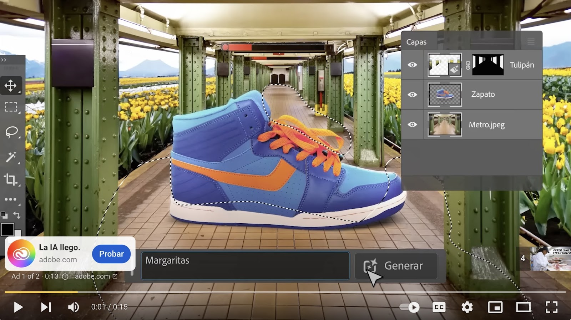
Task: Click the Zapato layer name
Action: click(x=483, y=95)
